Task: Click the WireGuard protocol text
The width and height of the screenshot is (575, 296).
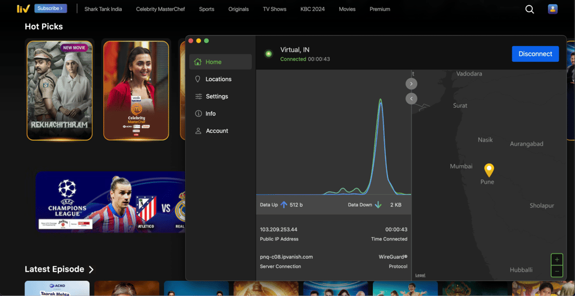Action: click(x=393, y=257)
